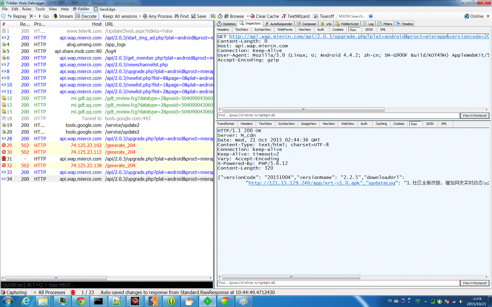The image size is (492, 307).
Task: Switch to the AutoResponder tab
Action: pyautogui.click(x=279, y=24)
